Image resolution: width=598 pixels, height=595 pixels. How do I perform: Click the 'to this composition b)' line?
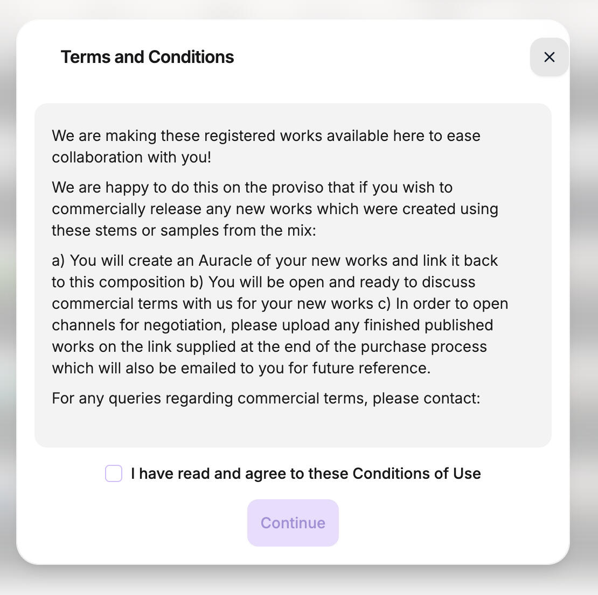pos(263,282)
